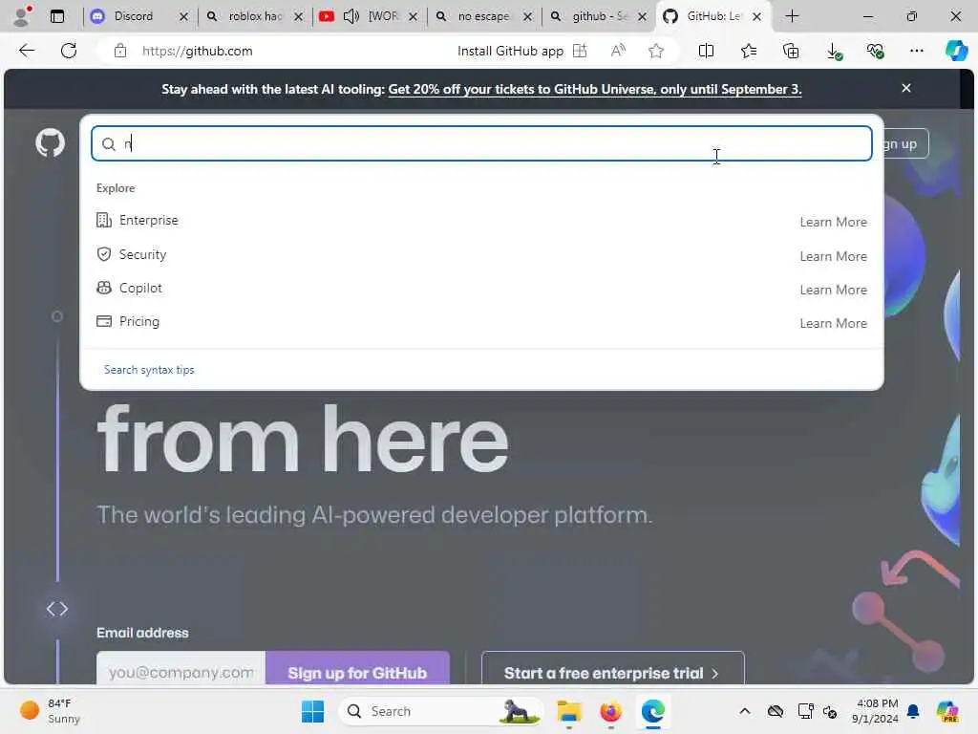Click the code brackets icon on left rail
Image resolution: width=978 pixels, height=734 pixels.
pos(56,609)
